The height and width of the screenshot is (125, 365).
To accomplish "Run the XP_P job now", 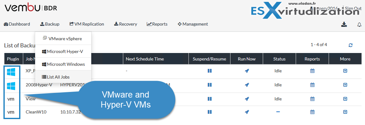I will 247,71.
